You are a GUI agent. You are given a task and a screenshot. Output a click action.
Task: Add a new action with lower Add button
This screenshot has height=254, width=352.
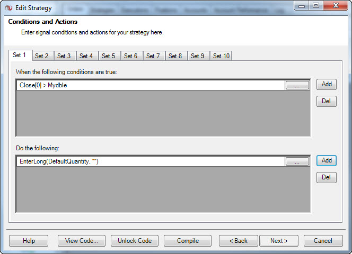click(x=327, y=160)
